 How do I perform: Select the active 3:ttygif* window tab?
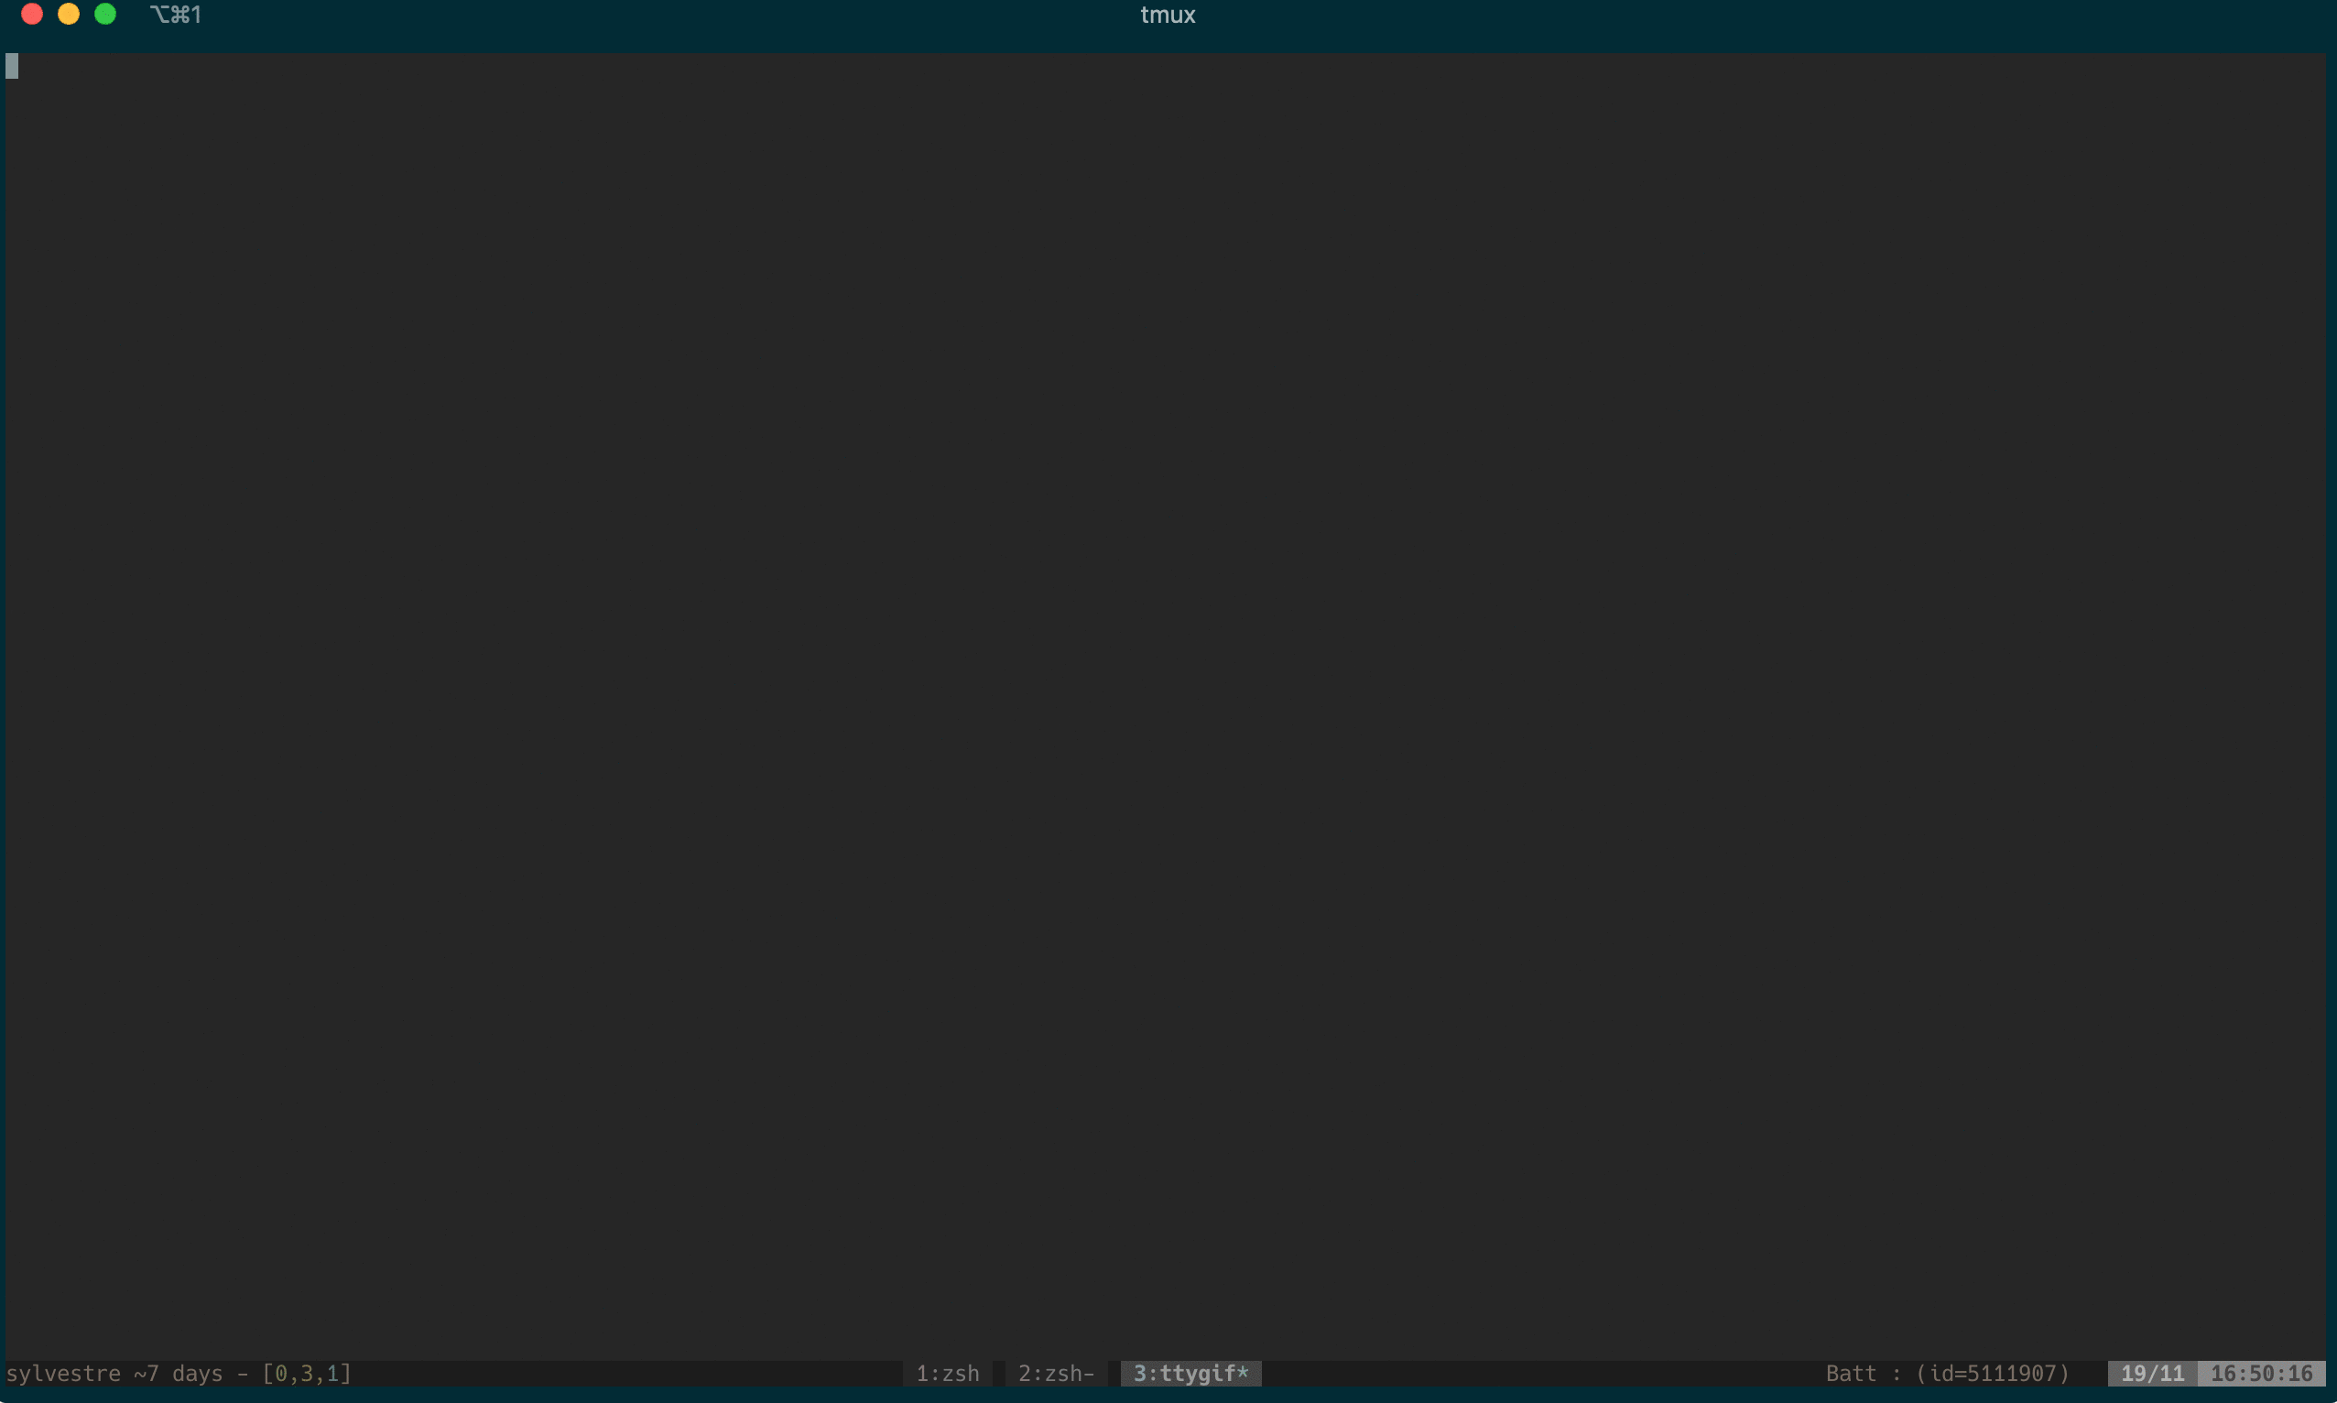coord(1190,1374)
